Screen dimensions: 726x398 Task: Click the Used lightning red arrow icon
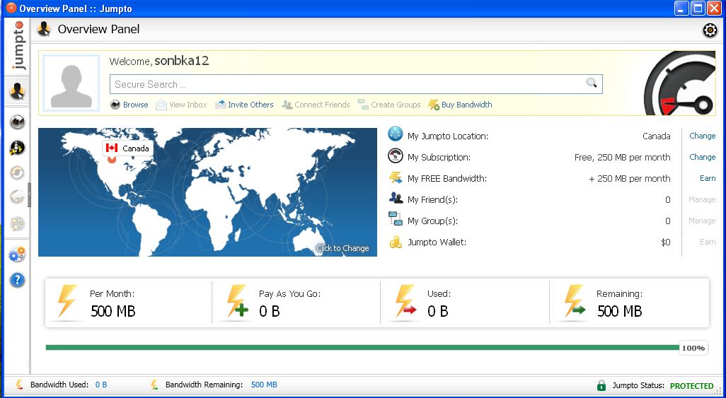pyautogui.click(x=406, y=301)
